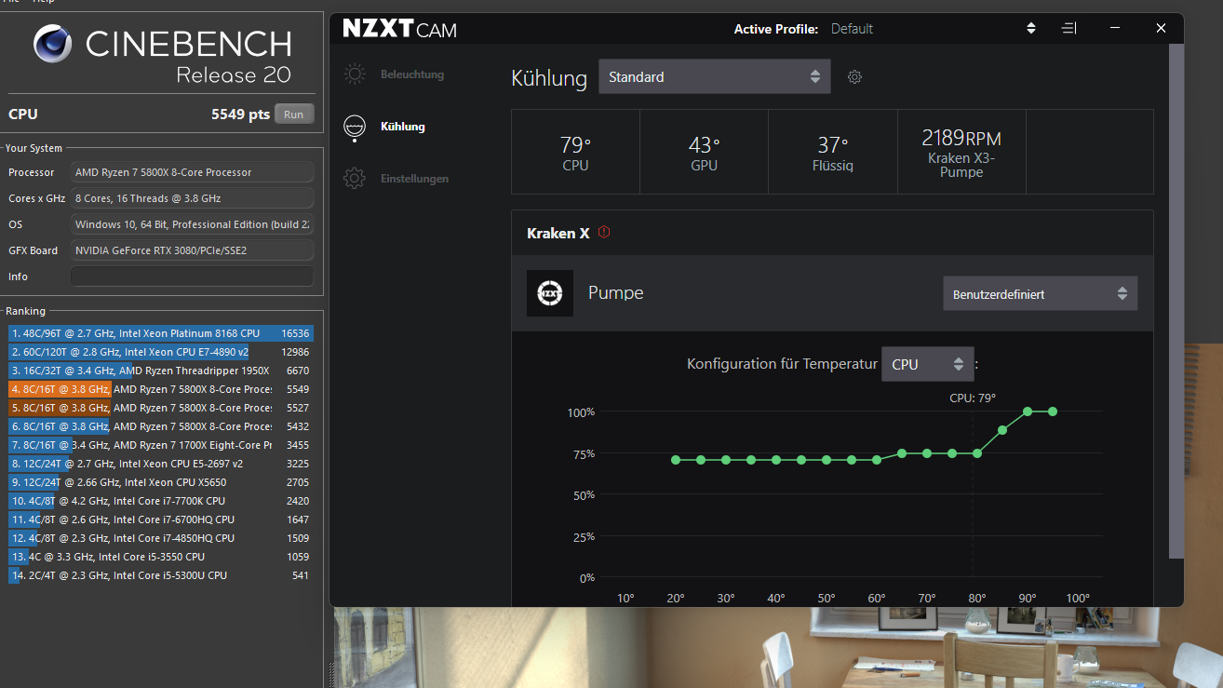Screen dimensions: 1223x688
Task: Click the red Kraken X warning icon
Action: (x=604, y=233)
